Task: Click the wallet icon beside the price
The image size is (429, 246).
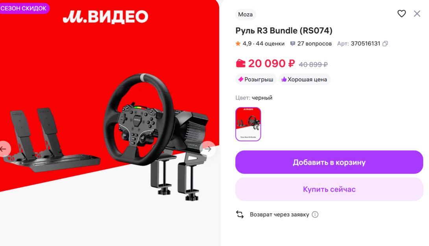Action: click(241, 63)
